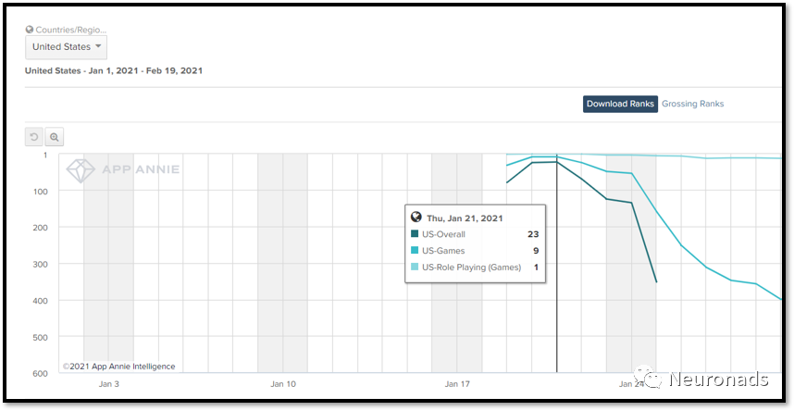Click the Jan 10 x-axis label

pyautogui.click(x=283, y=383)
